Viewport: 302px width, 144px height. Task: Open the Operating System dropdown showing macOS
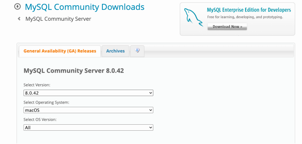pos(88,110)
